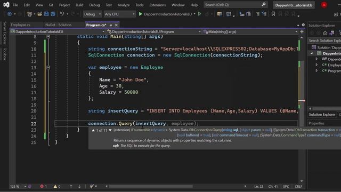Click the navigate backward toolbar icon

point(10,14)
